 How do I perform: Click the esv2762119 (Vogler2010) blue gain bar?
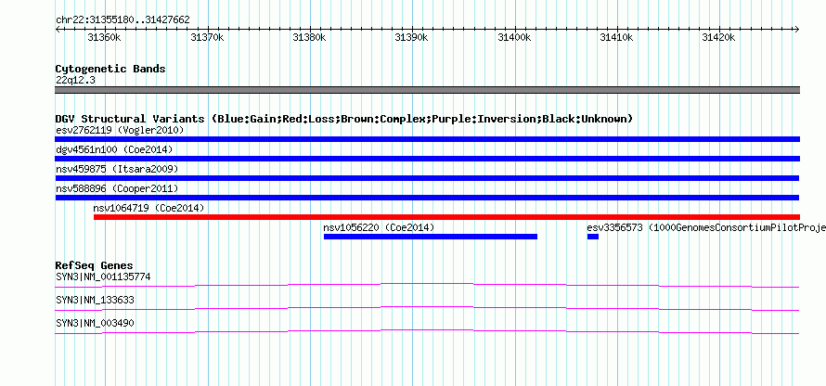coord(427,139)
